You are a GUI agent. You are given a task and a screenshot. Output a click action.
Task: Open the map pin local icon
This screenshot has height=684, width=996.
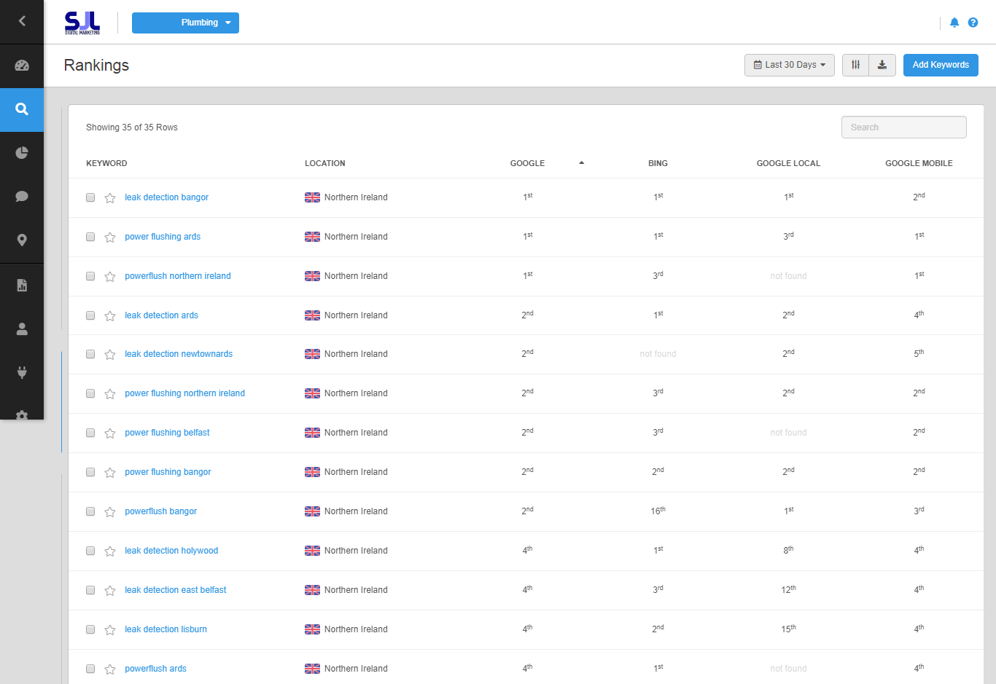pos(22,240)
